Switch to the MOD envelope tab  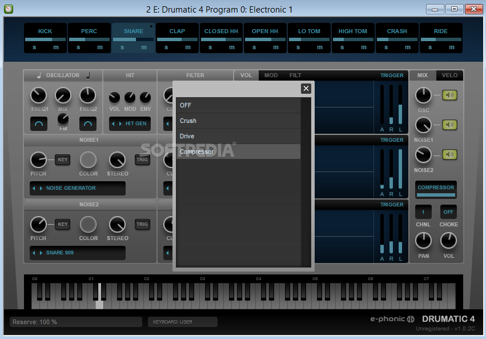[x=271, y=75]
